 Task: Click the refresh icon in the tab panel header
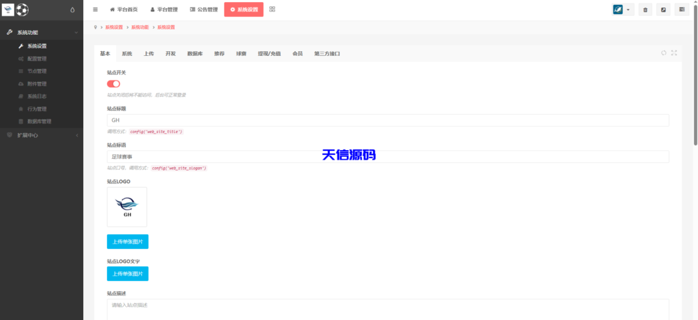point(664,53)
